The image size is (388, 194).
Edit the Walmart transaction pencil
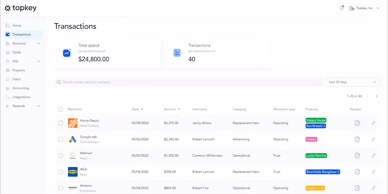point(373,155)
